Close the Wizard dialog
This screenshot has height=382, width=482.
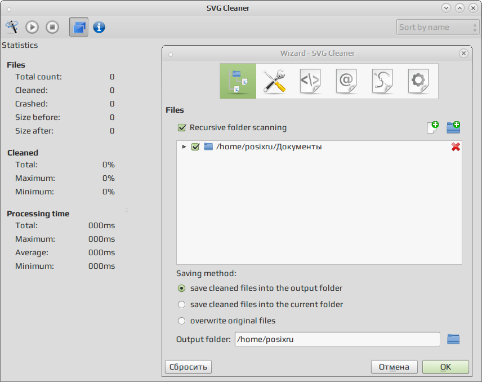(463, 53)
